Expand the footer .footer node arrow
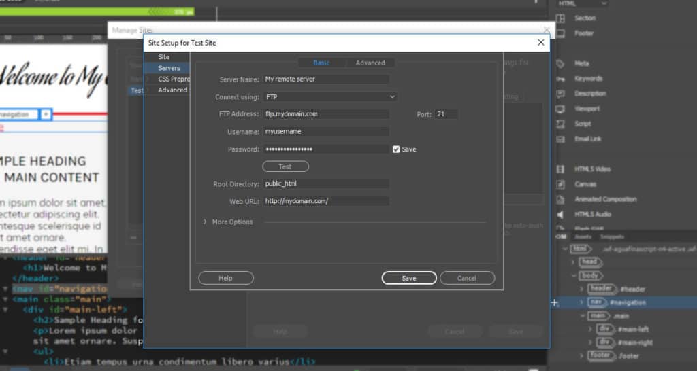Image resolution: width=697 pixels, height=371 pixels. (581, 356)
